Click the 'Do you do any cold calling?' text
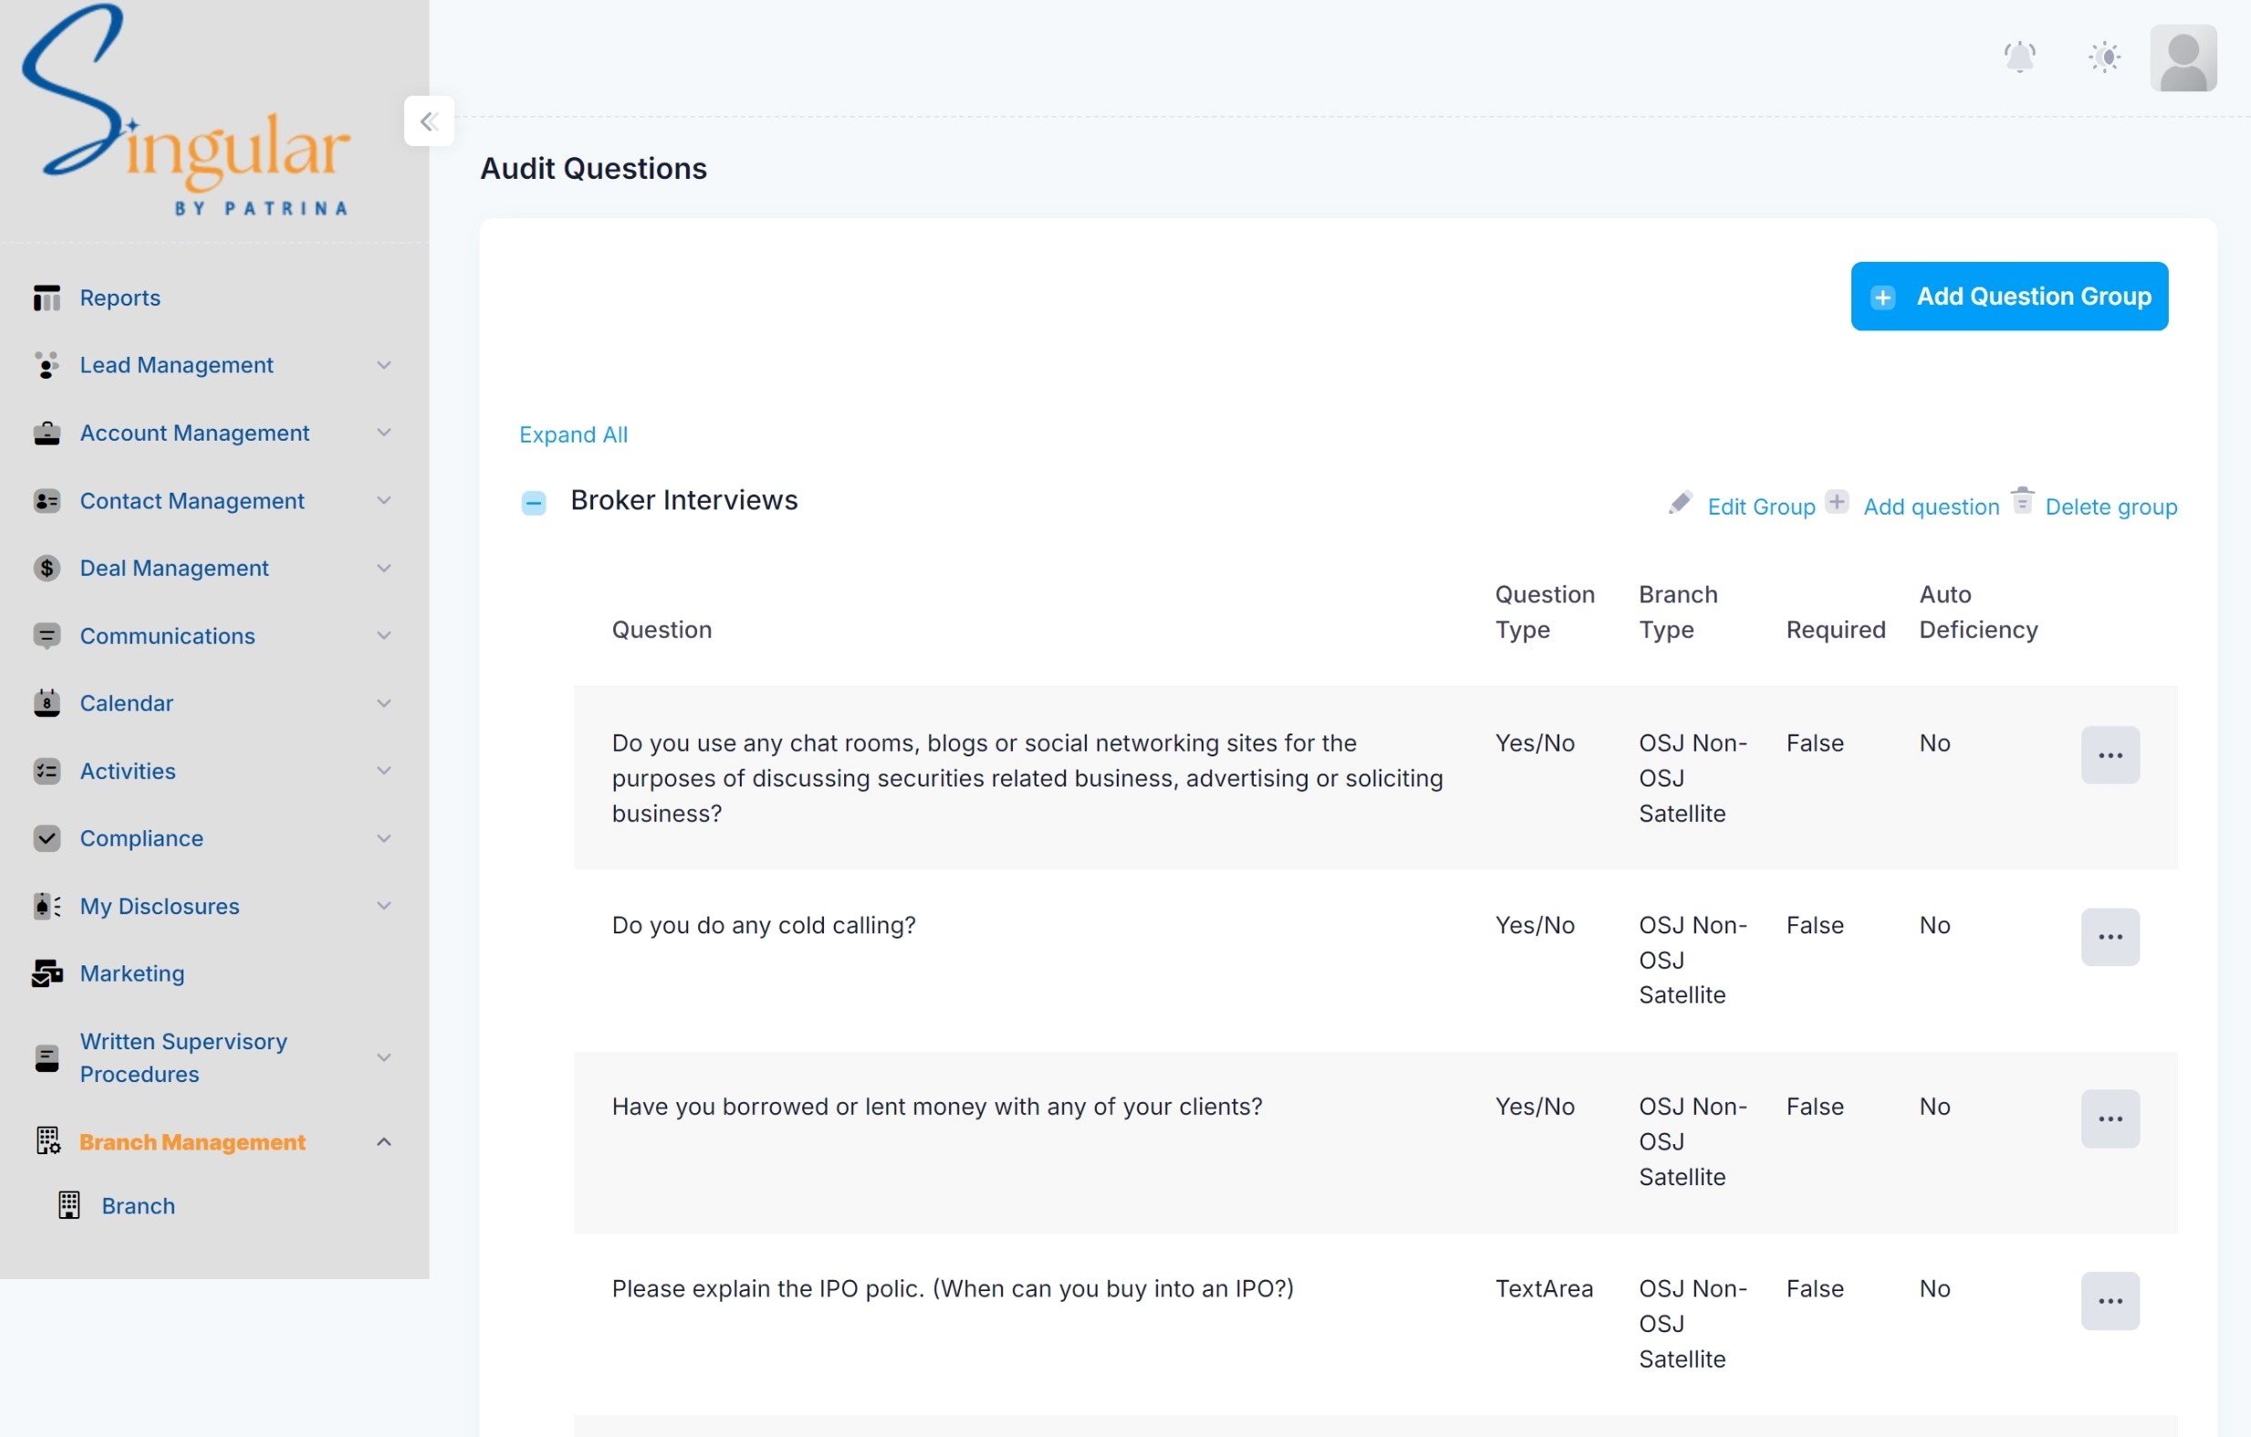The height and width of the screenshot is (1437, 2251). pyautogui.click(x=764, y=925)
